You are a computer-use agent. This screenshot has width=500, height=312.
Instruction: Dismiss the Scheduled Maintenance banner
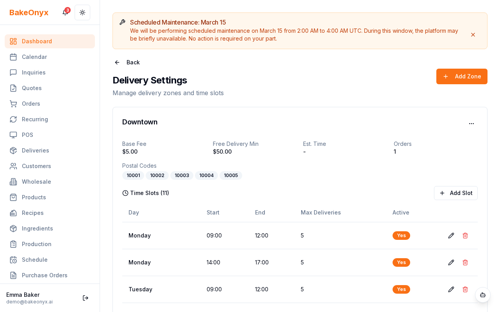click(x=473, y=35)
